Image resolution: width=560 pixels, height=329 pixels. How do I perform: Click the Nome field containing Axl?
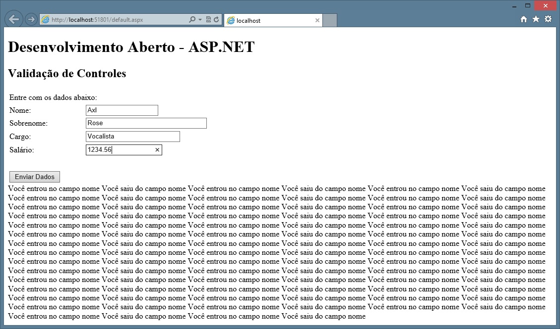point(122,110)
